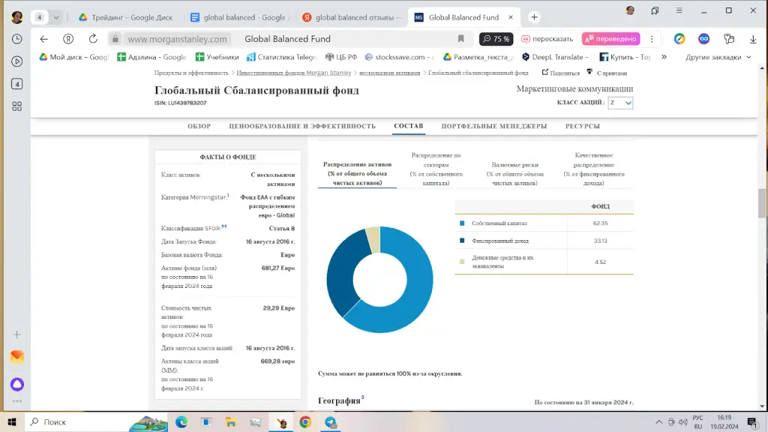This screenshot has height=432, width=768.
Task: Click the пересказать button
Action: (x=547, y=39)
